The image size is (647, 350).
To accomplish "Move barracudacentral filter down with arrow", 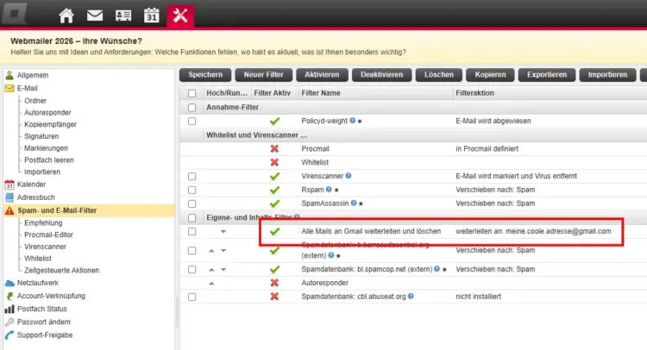I will (x=223, y=251).
